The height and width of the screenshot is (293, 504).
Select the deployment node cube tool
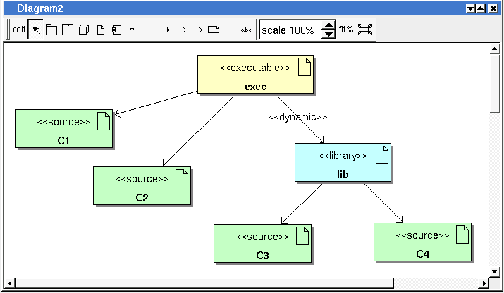pos(84,30)
